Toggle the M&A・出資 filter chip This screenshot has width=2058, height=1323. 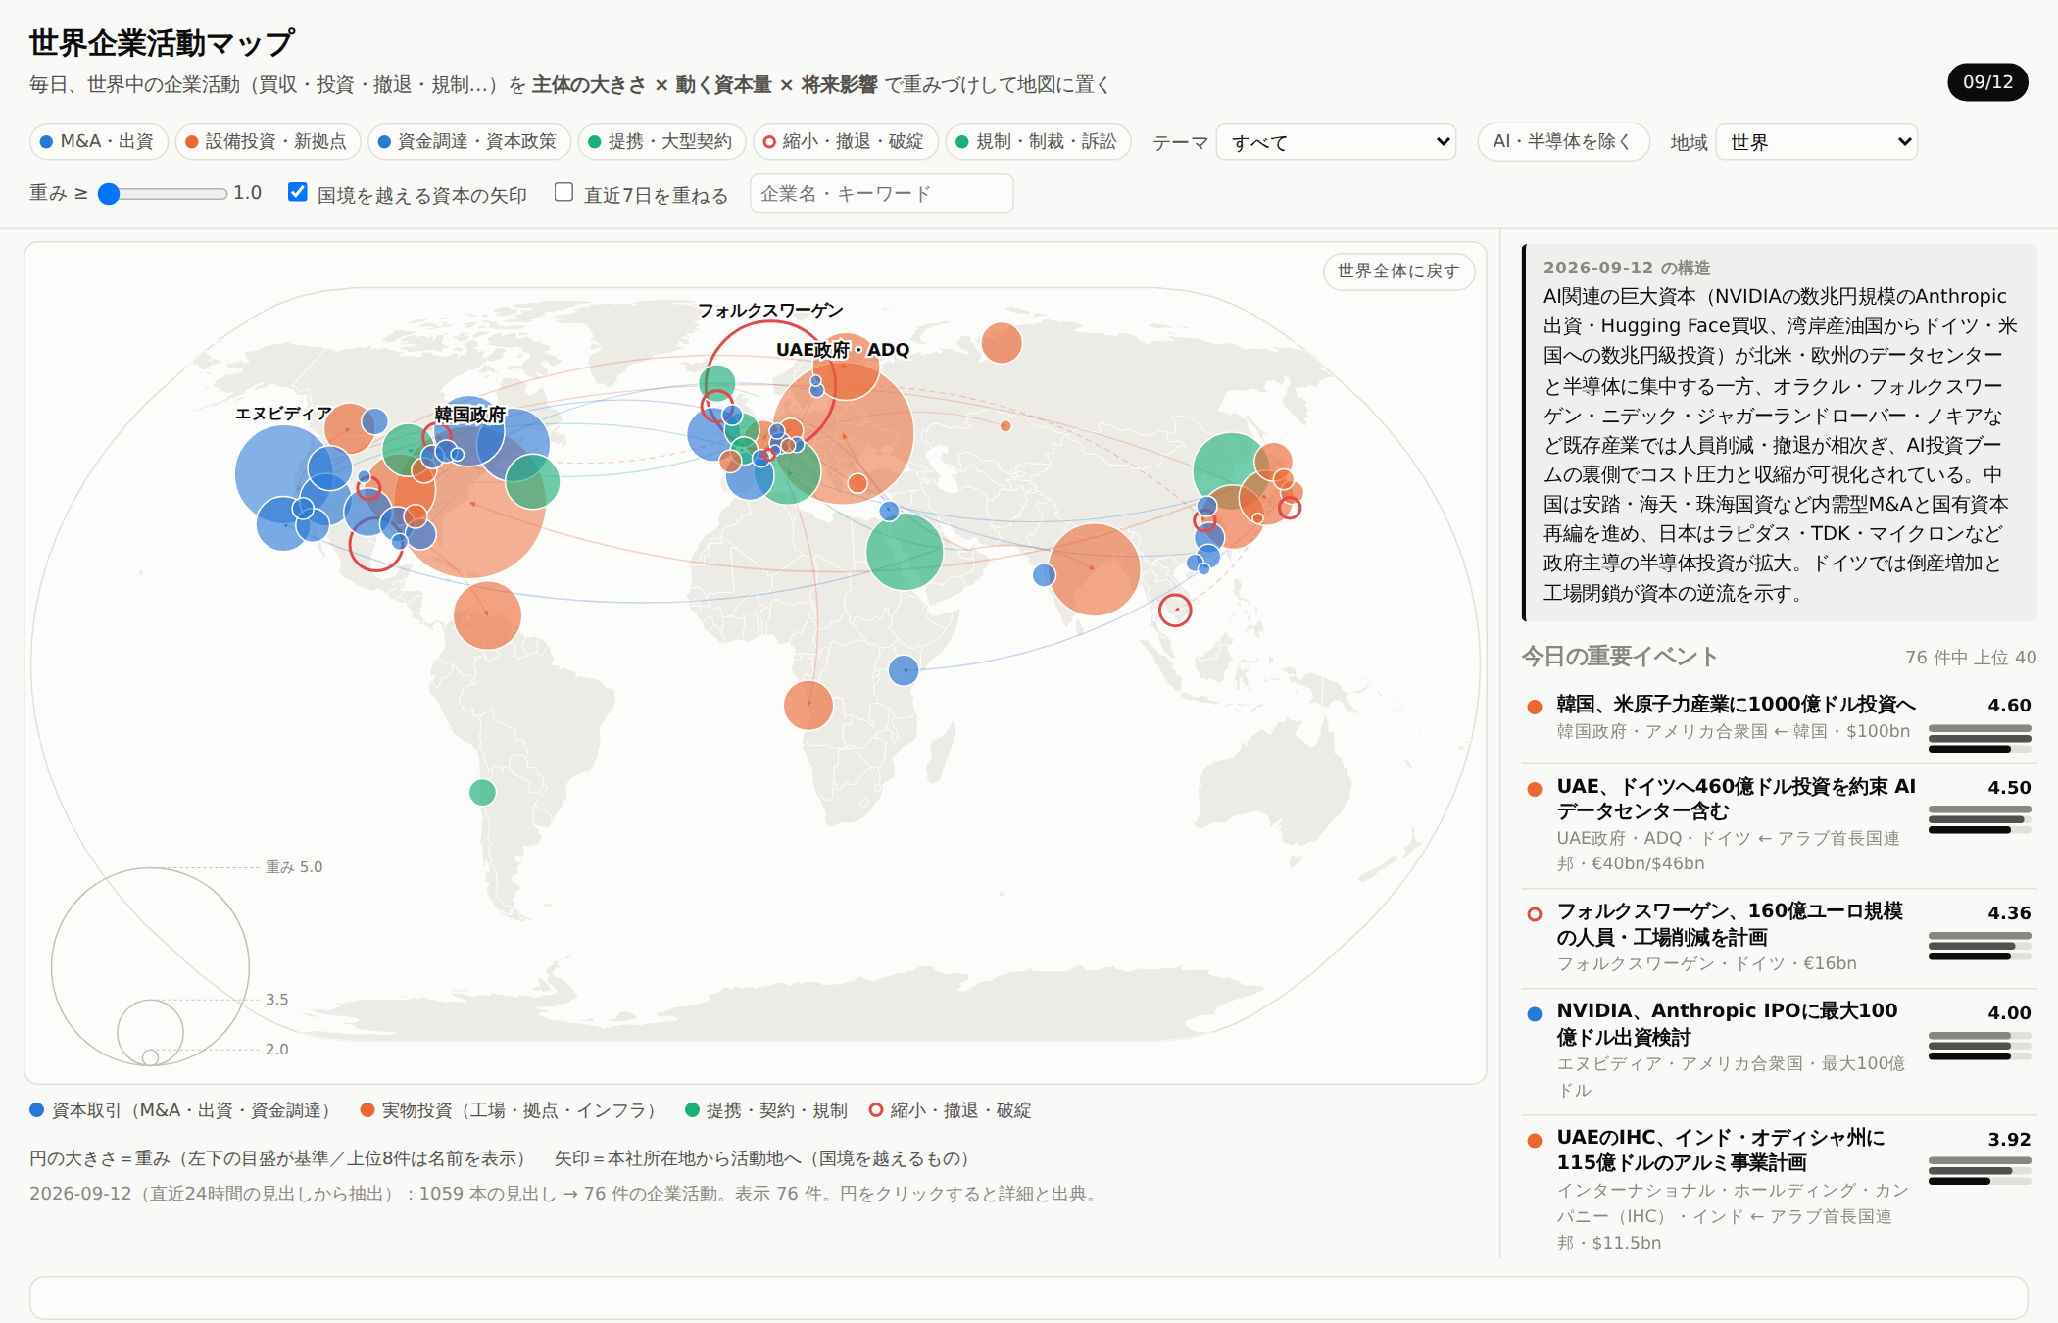pos(98,142)
